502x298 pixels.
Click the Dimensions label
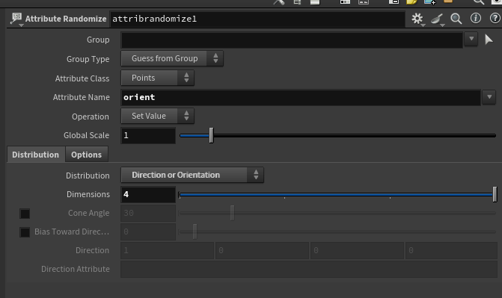coord(88,194)
